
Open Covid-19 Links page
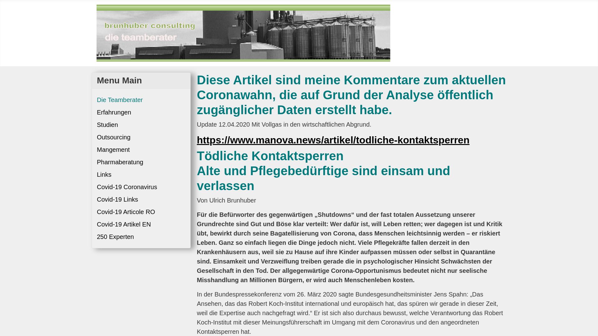(x=117, y=199)
